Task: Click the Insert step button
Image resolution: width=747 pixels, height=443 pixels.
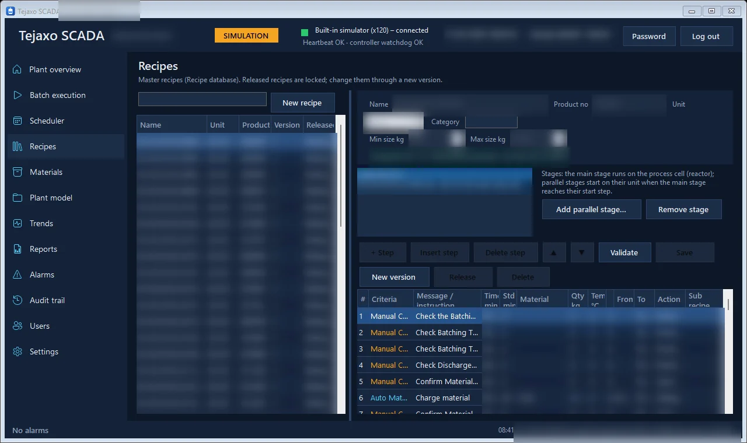Action: 439,252
